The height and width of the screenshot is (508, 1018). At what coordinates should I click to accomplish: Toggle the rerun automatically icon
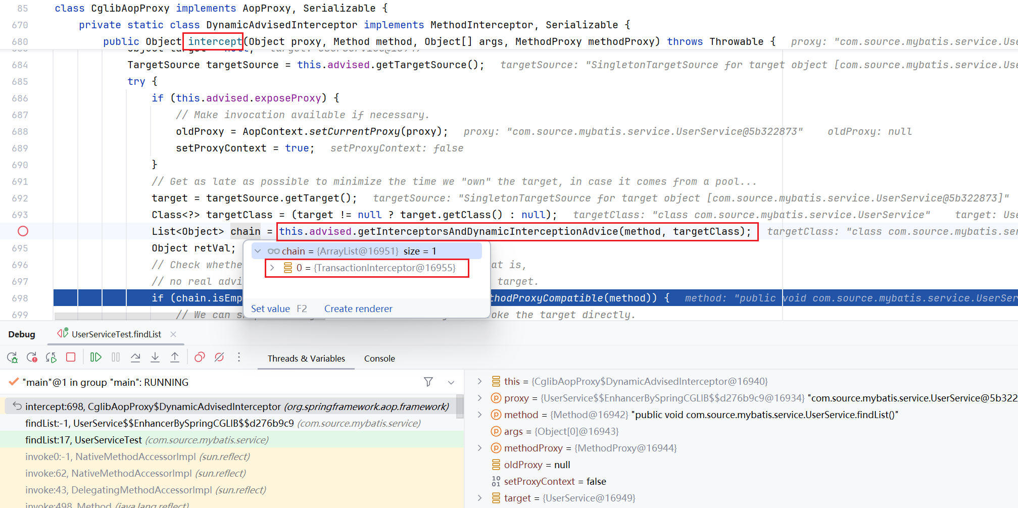pyautogui.click(x=51, y=358)
